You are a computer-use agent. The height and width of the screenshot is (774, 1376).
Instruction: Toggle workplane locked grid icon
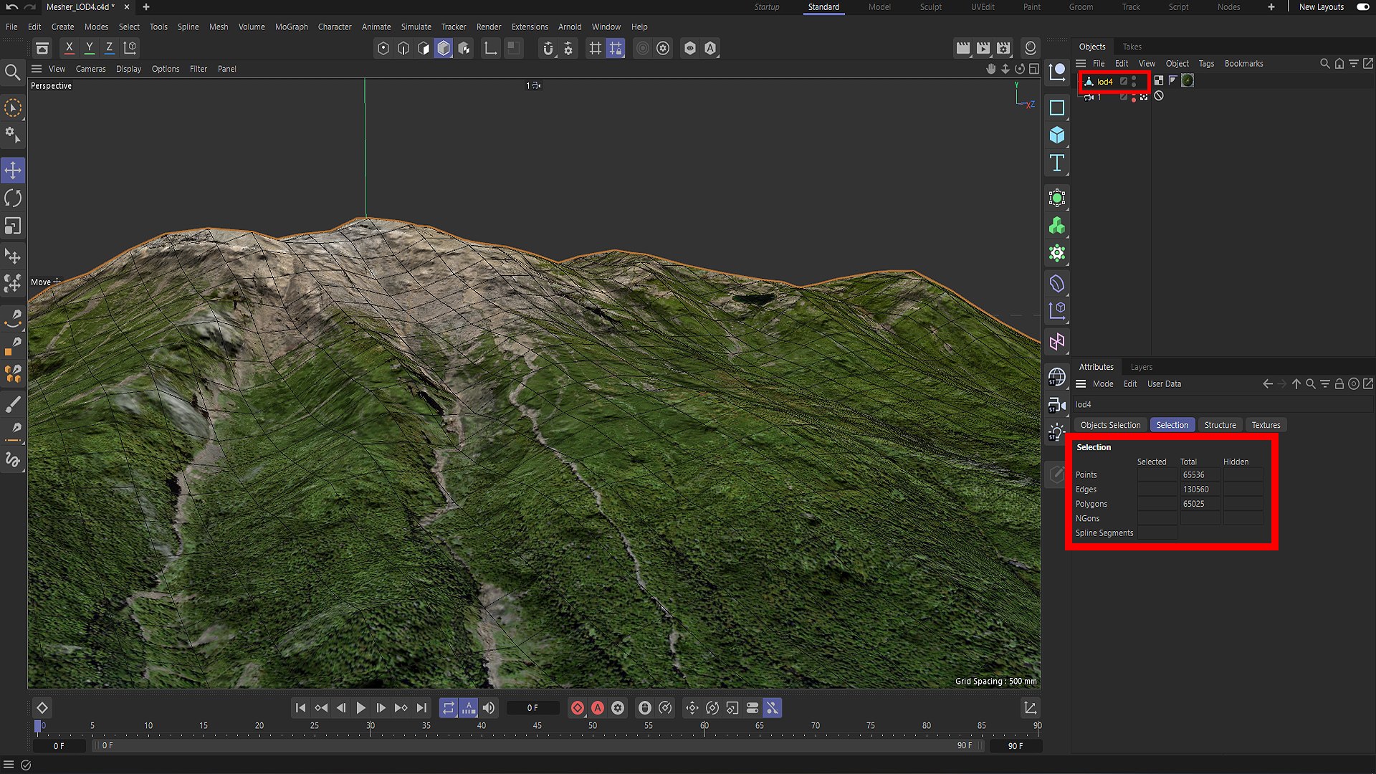[x=616, y=48]
